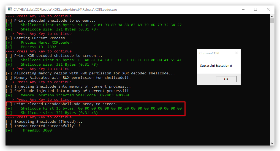Screen dimensions: 280x151
Task: Maximize the XORLoader console window
Action: [x=255, y=9]
